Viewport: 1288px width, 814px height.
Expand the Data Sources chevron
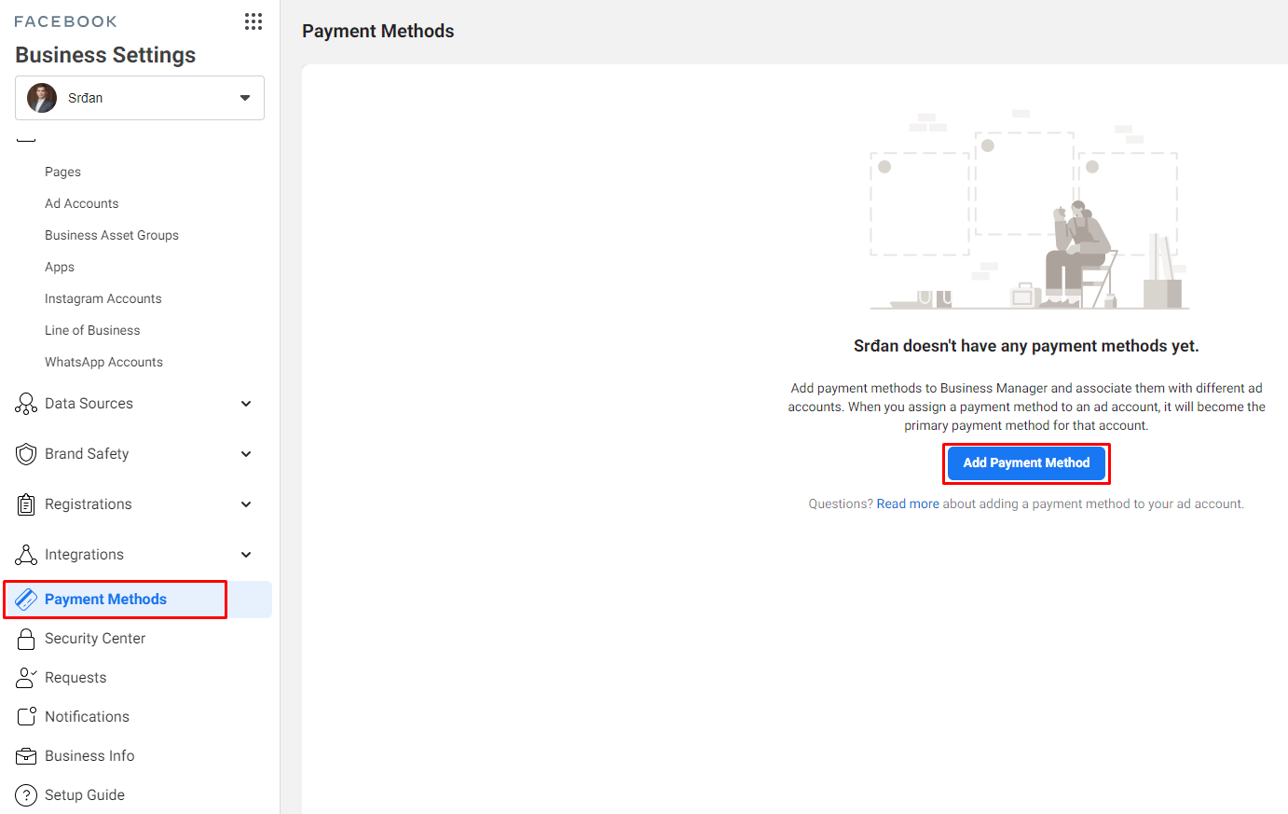(x=246, y=404)
